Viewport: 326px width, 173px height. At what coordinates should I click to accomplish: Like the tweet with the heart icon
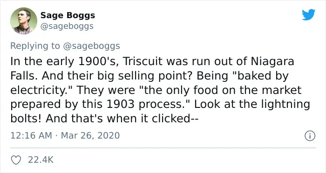[16, 160]
